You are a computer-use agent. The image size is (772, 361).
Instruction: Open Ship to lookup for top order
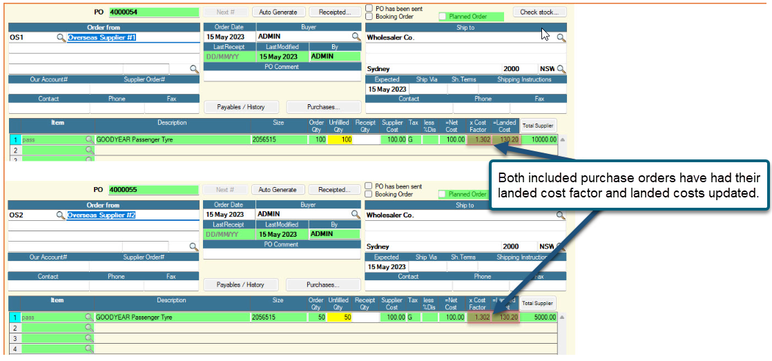tap(561, 37)
